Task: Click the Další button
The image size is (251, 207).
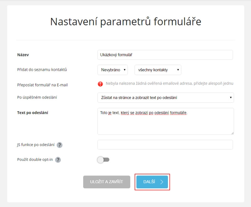Action: click(152, 182)
